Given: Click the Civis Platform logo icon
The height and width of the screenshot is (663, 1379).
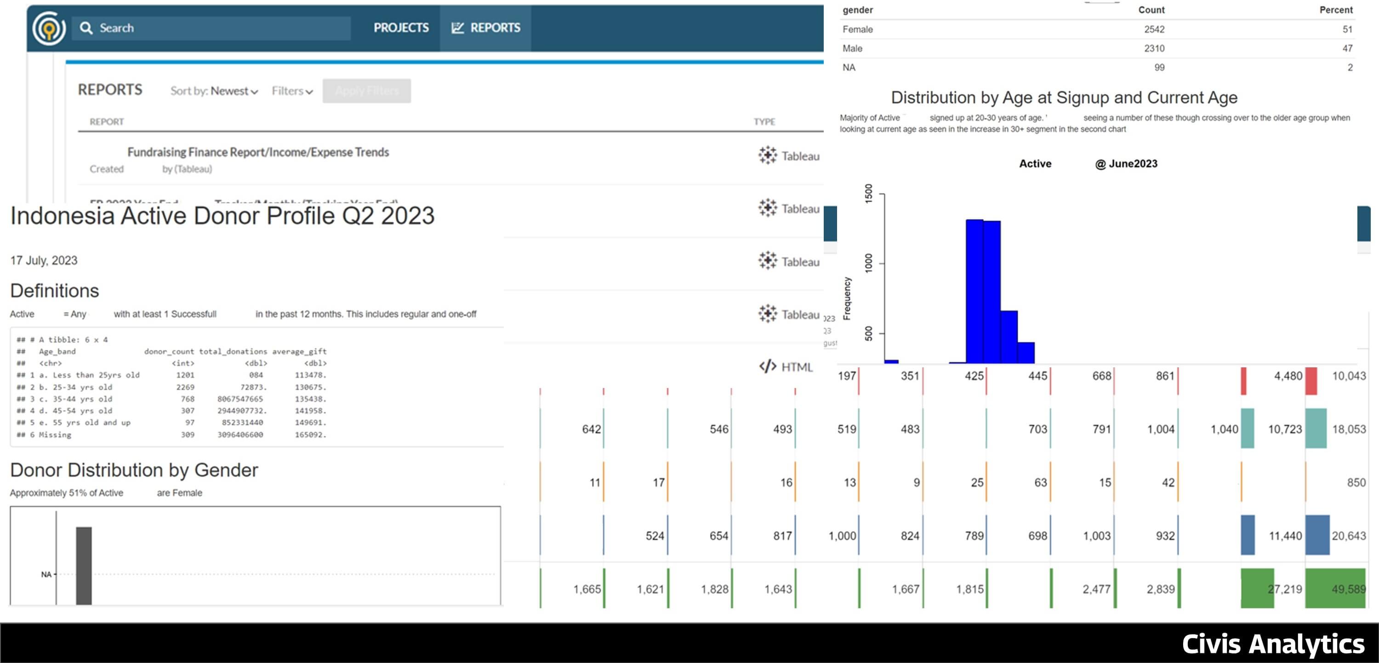Looking at the screenshot, I should pos(49,29).
